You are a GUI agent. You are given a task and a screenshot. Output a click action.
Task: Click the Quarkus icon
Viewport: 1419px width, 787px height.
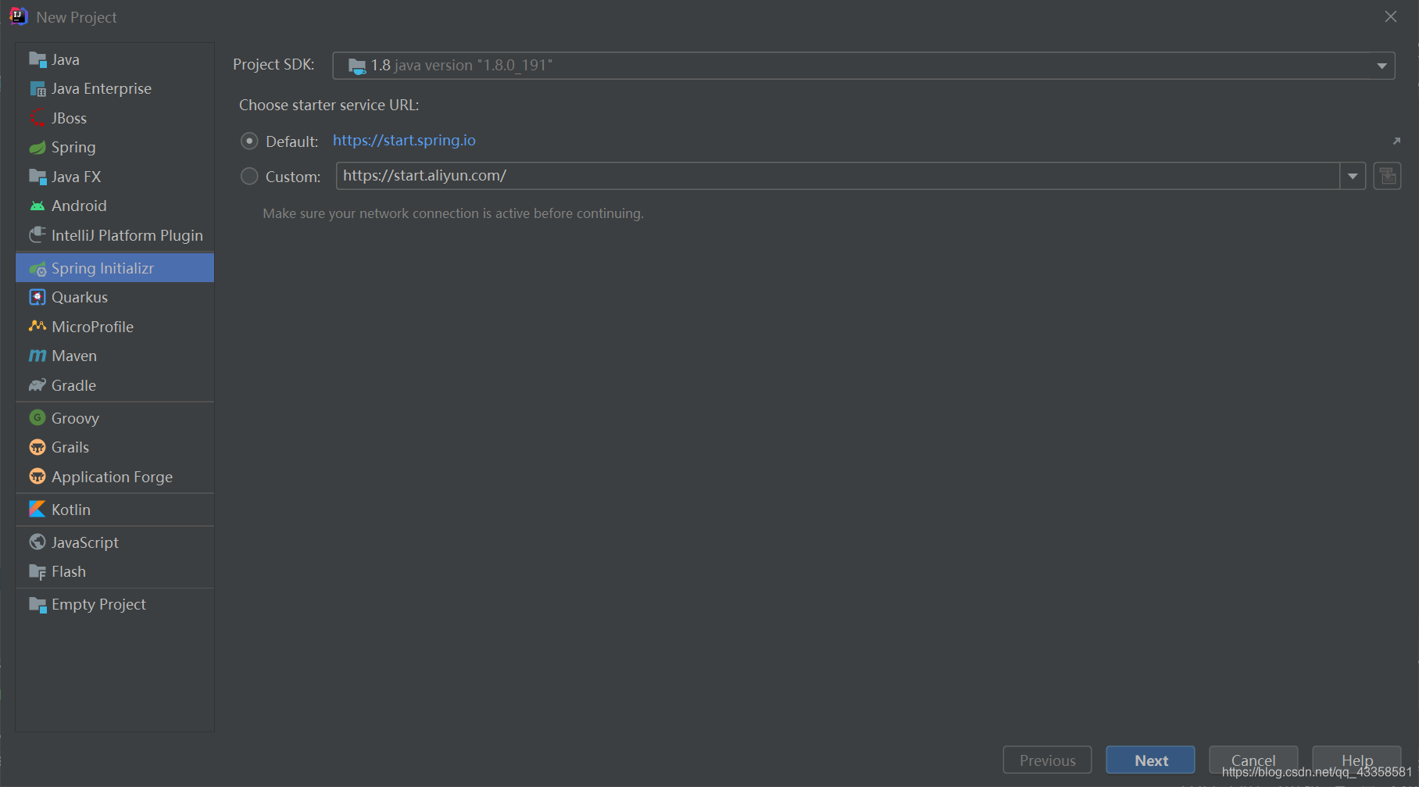tap(38, 298)
